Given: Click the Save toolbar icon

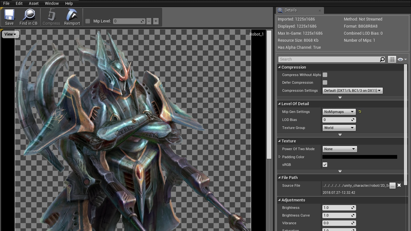Looking at the screenshot, I should click(9, 17).
